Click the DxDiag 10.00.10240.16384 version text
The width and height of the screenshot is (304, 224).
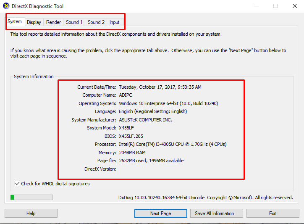coord(162,198)
